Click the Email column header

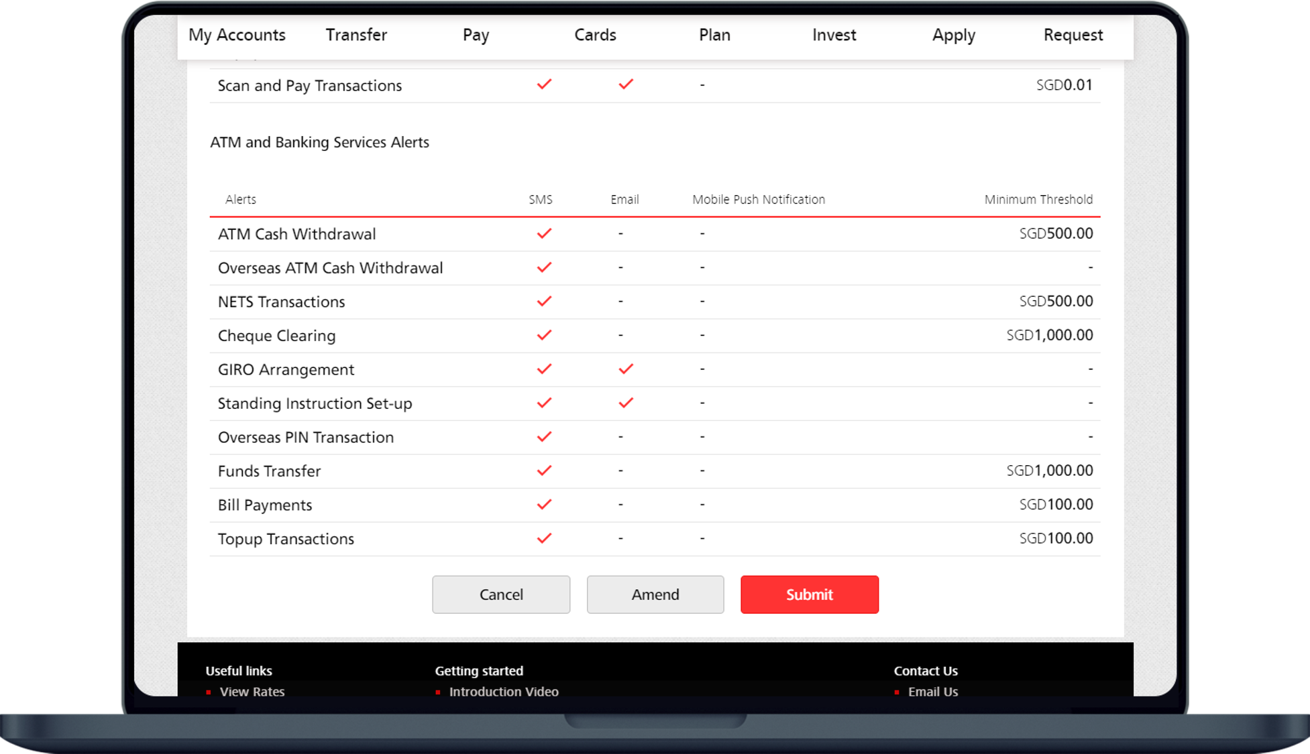coord(624,199)
